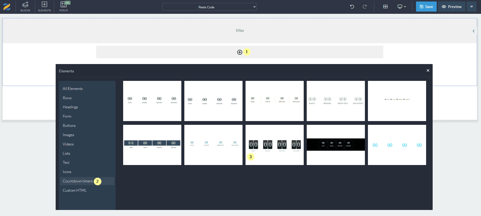Toggle the Popup ON switch
Viewport: 481px width, 216px height.
[67, 3]
